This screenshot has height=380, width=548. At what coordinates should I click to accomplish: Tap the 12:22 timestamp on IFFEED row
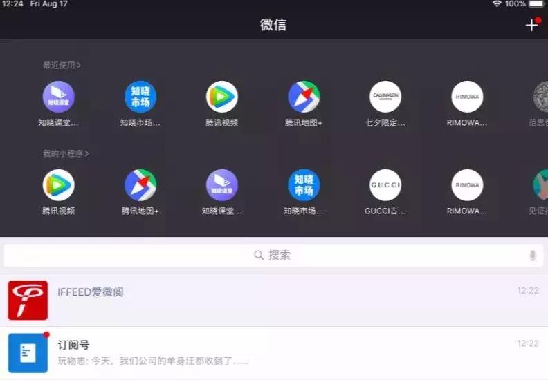point(528,291)
